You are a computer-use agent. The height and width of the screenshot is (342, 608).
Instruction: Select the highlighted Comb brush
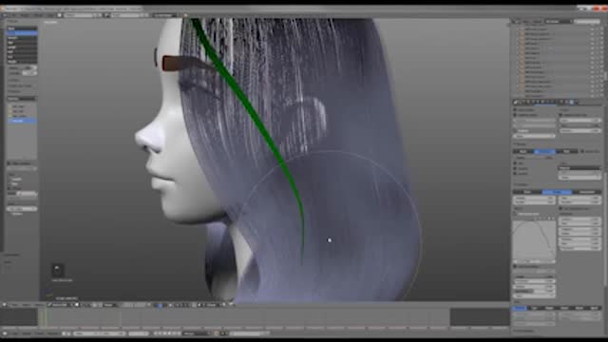(x=22, y=33)
